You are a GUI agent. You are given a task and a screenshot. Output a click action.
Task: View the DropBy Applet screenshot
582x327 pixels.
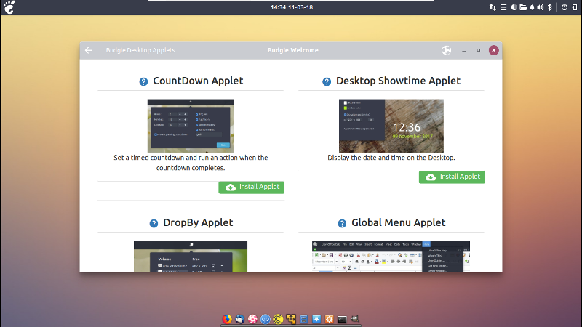pyautogui.click(x=191, y=257)
